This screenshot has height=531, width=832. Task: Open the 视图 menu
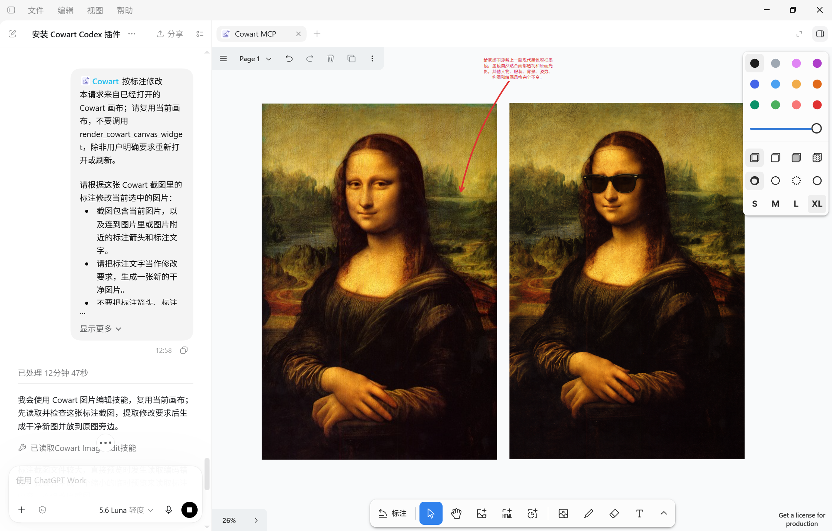tap(95, 10)
